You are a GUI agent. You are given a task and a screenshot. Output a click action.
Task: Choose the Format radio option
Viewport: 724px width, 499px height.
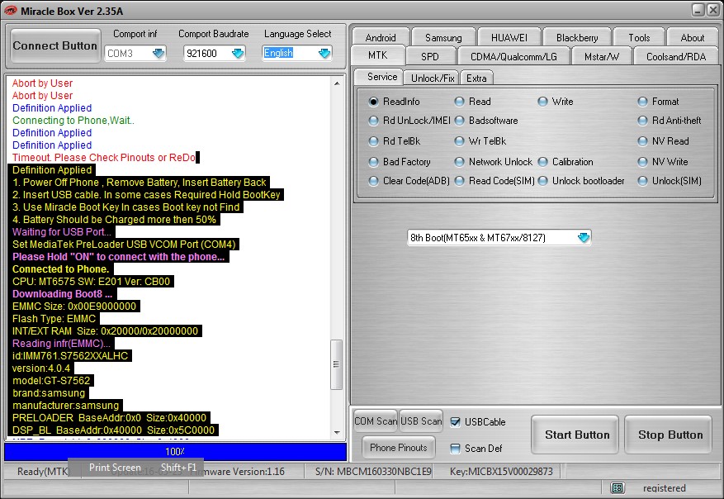(643, 102)
